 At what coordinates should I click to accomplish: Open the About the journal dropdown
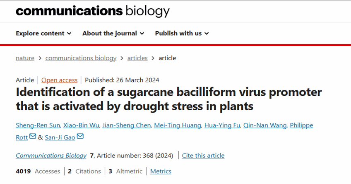pyautogui.click(x=113, y=33)
